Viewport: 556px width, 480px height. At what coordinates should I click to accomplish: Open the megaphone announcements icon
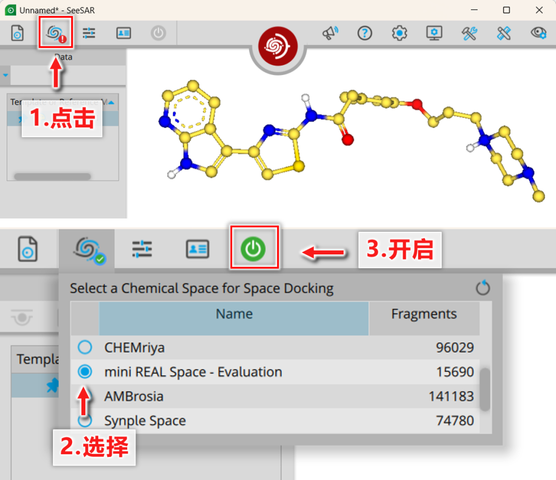click(x=330, y=33)
